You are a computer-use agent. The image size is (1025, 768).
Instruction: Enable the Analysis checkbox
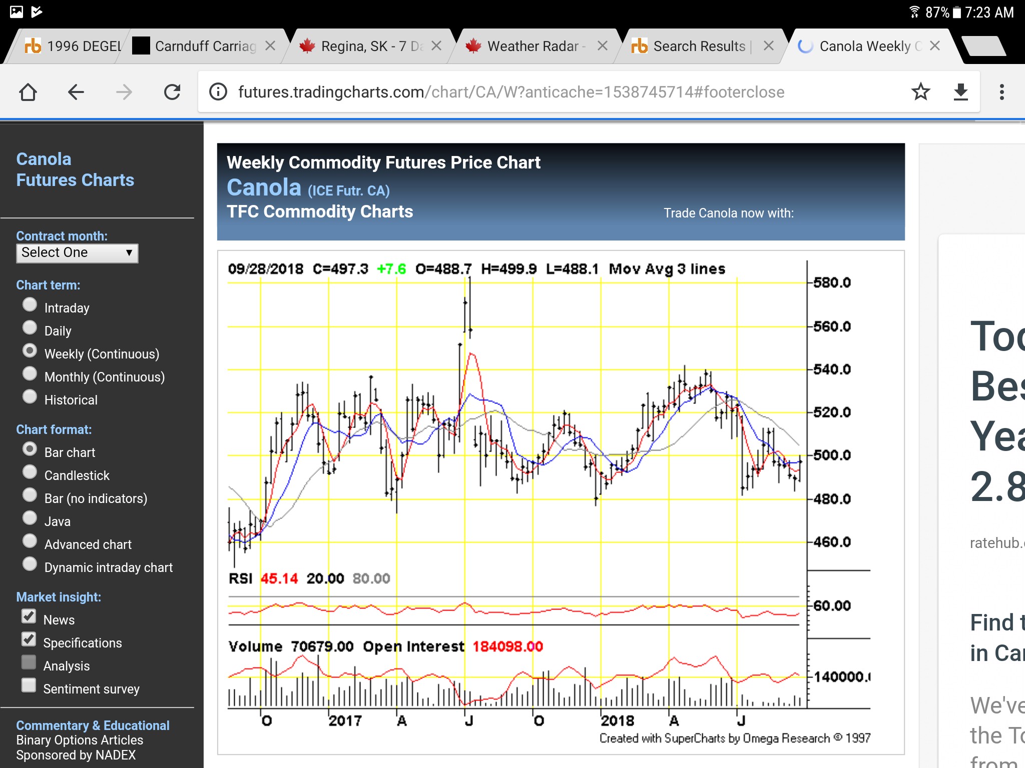click(x=29, y=662)
